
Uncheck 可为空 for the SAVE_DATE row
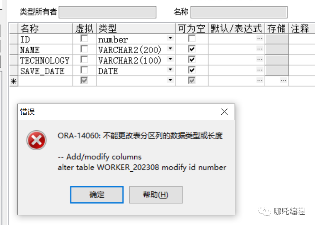click(192, 70)
